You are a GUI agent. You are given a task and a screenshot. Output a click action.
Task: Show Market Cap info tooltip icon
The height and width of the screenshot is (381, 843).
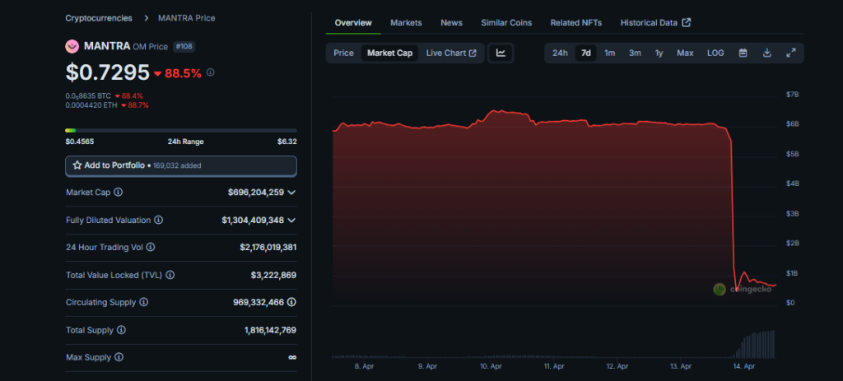pyautogui.click(x=119, y=192)
